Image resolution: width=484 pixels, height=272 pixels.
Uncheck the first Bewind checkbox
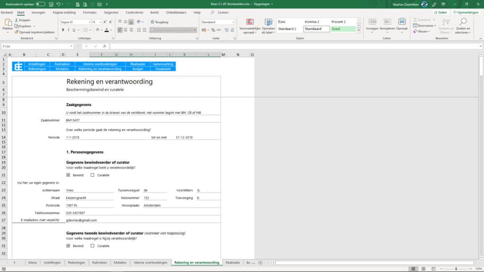pos(69,174)
